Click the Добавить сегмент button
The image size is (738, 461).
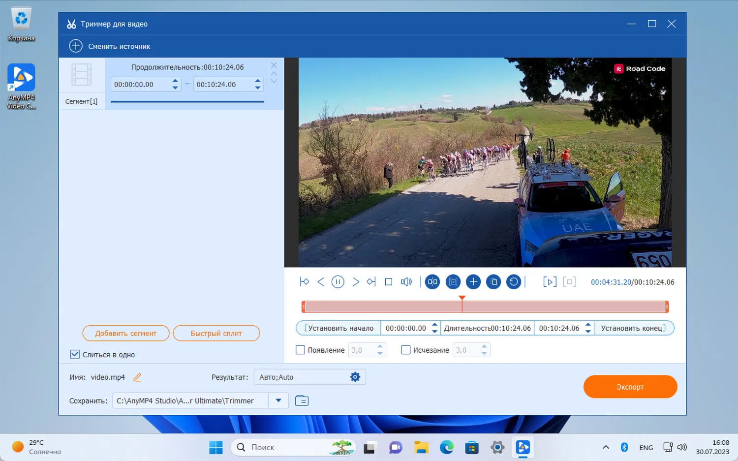coord(126,333)
